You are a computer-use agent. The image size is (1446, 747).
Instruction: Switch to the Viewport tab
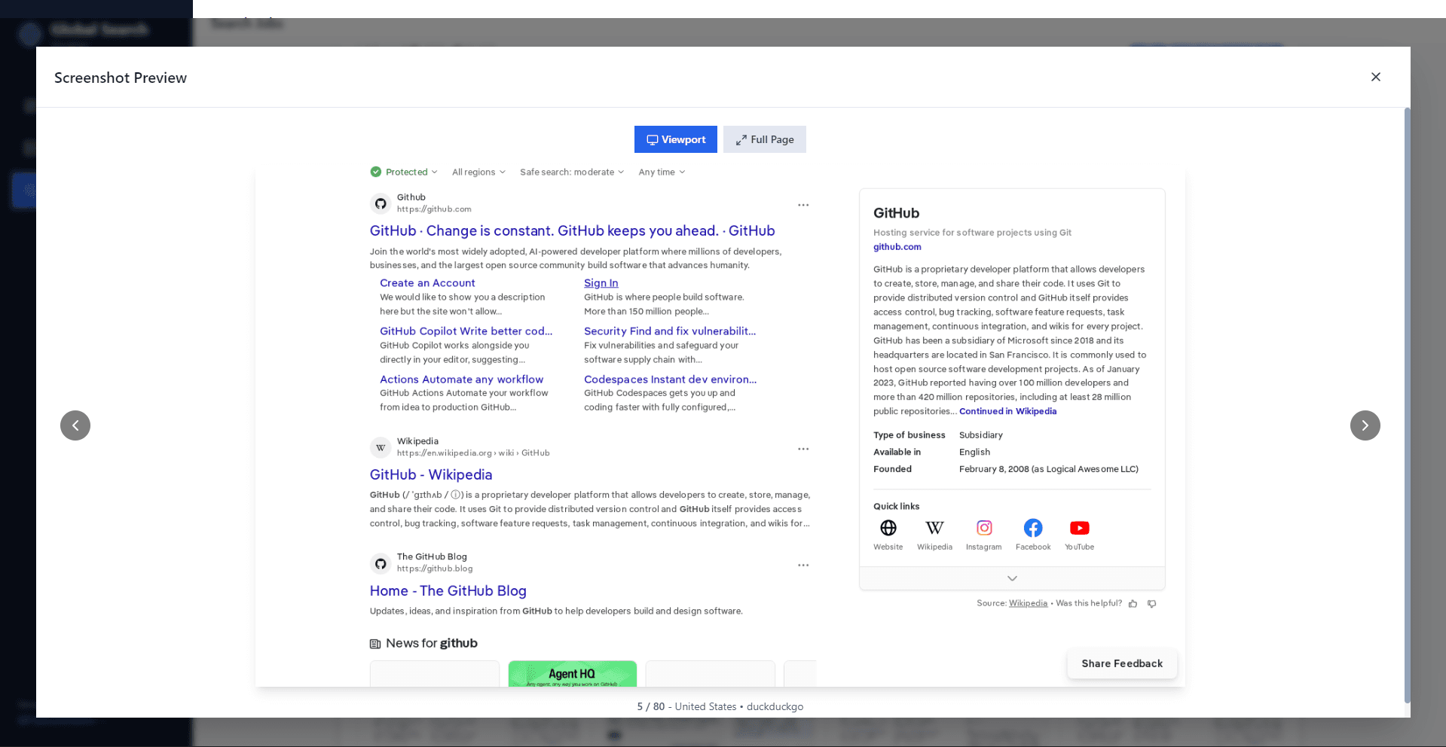675,139
